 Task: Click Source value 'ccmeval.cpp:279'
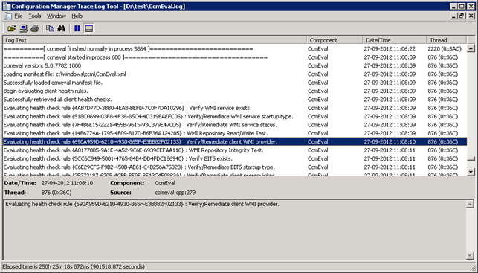pos(175,193)
